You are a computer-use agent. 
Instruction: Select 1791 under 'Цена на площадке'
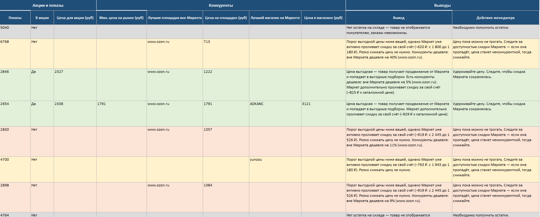[226, 114]
